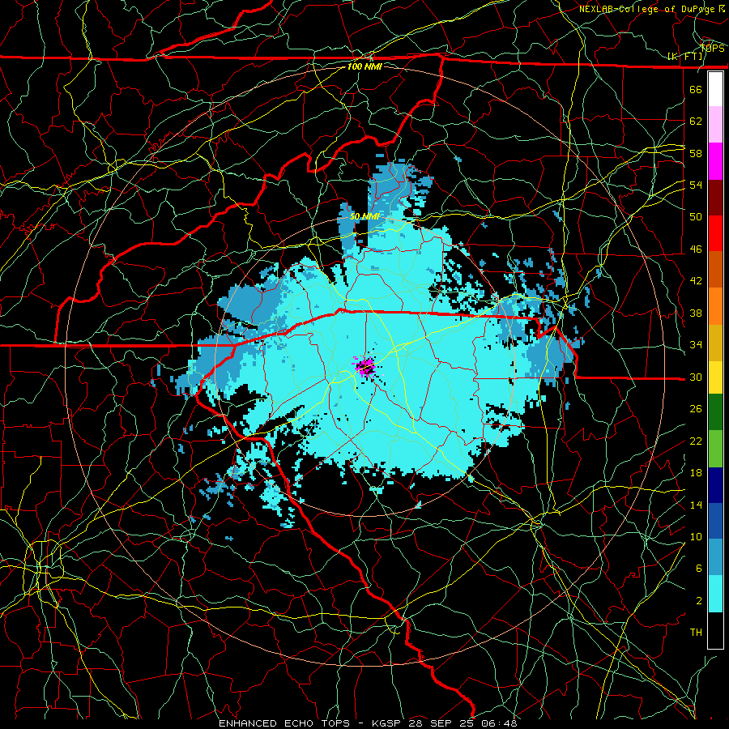The width and height of the screenshot is (729, 729).
Task: Click the 42 legend scale value
Action: [696, 281]
